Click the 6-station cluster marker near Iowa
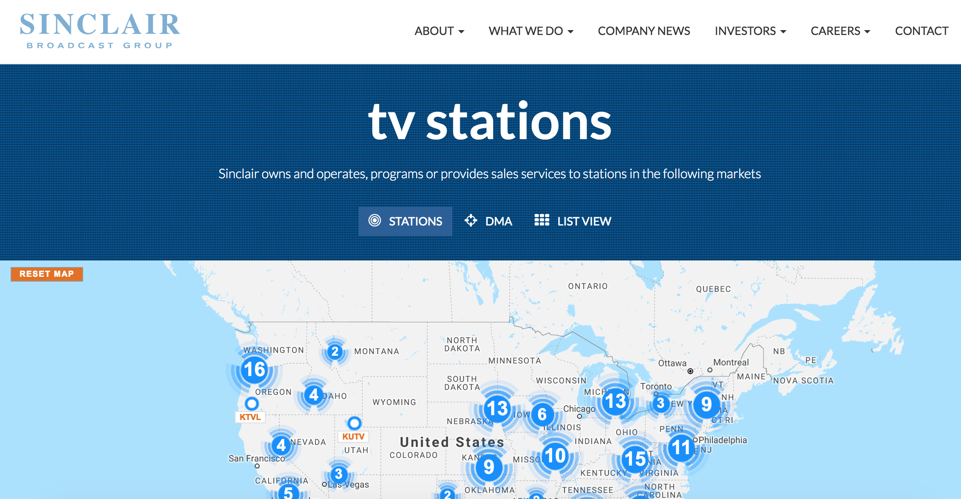Screen dimensions: 961x499 (542, 414)
